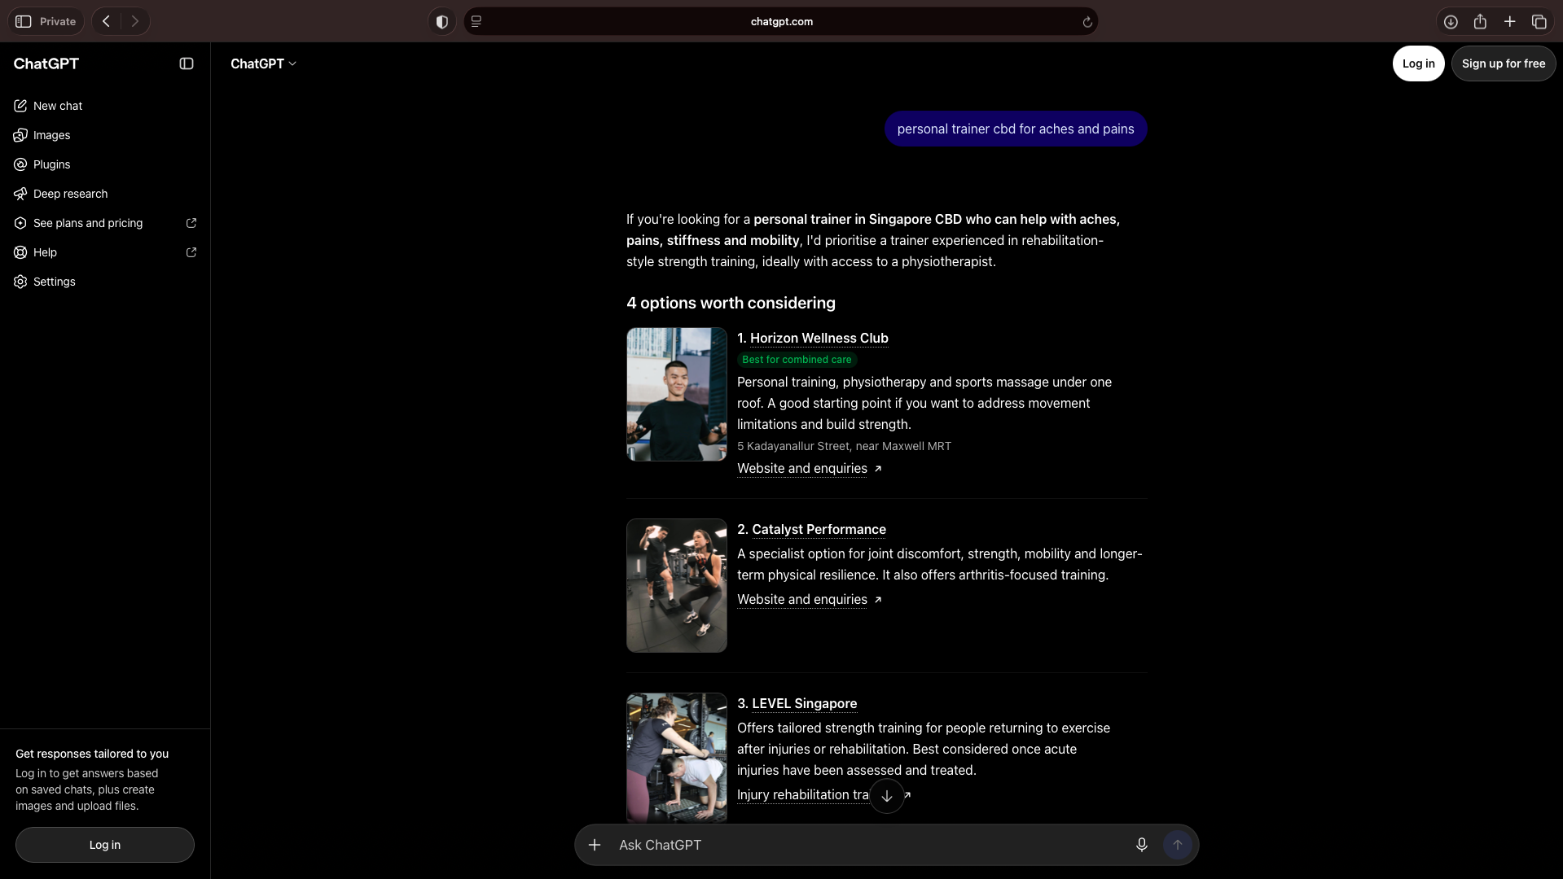
Task: Click the 'Best for combined care' badge
Action: (x=797, y=359)
